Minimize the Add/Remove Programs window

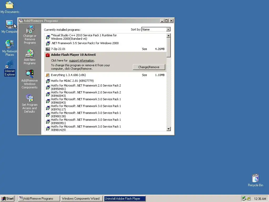(x=162, y=21)
